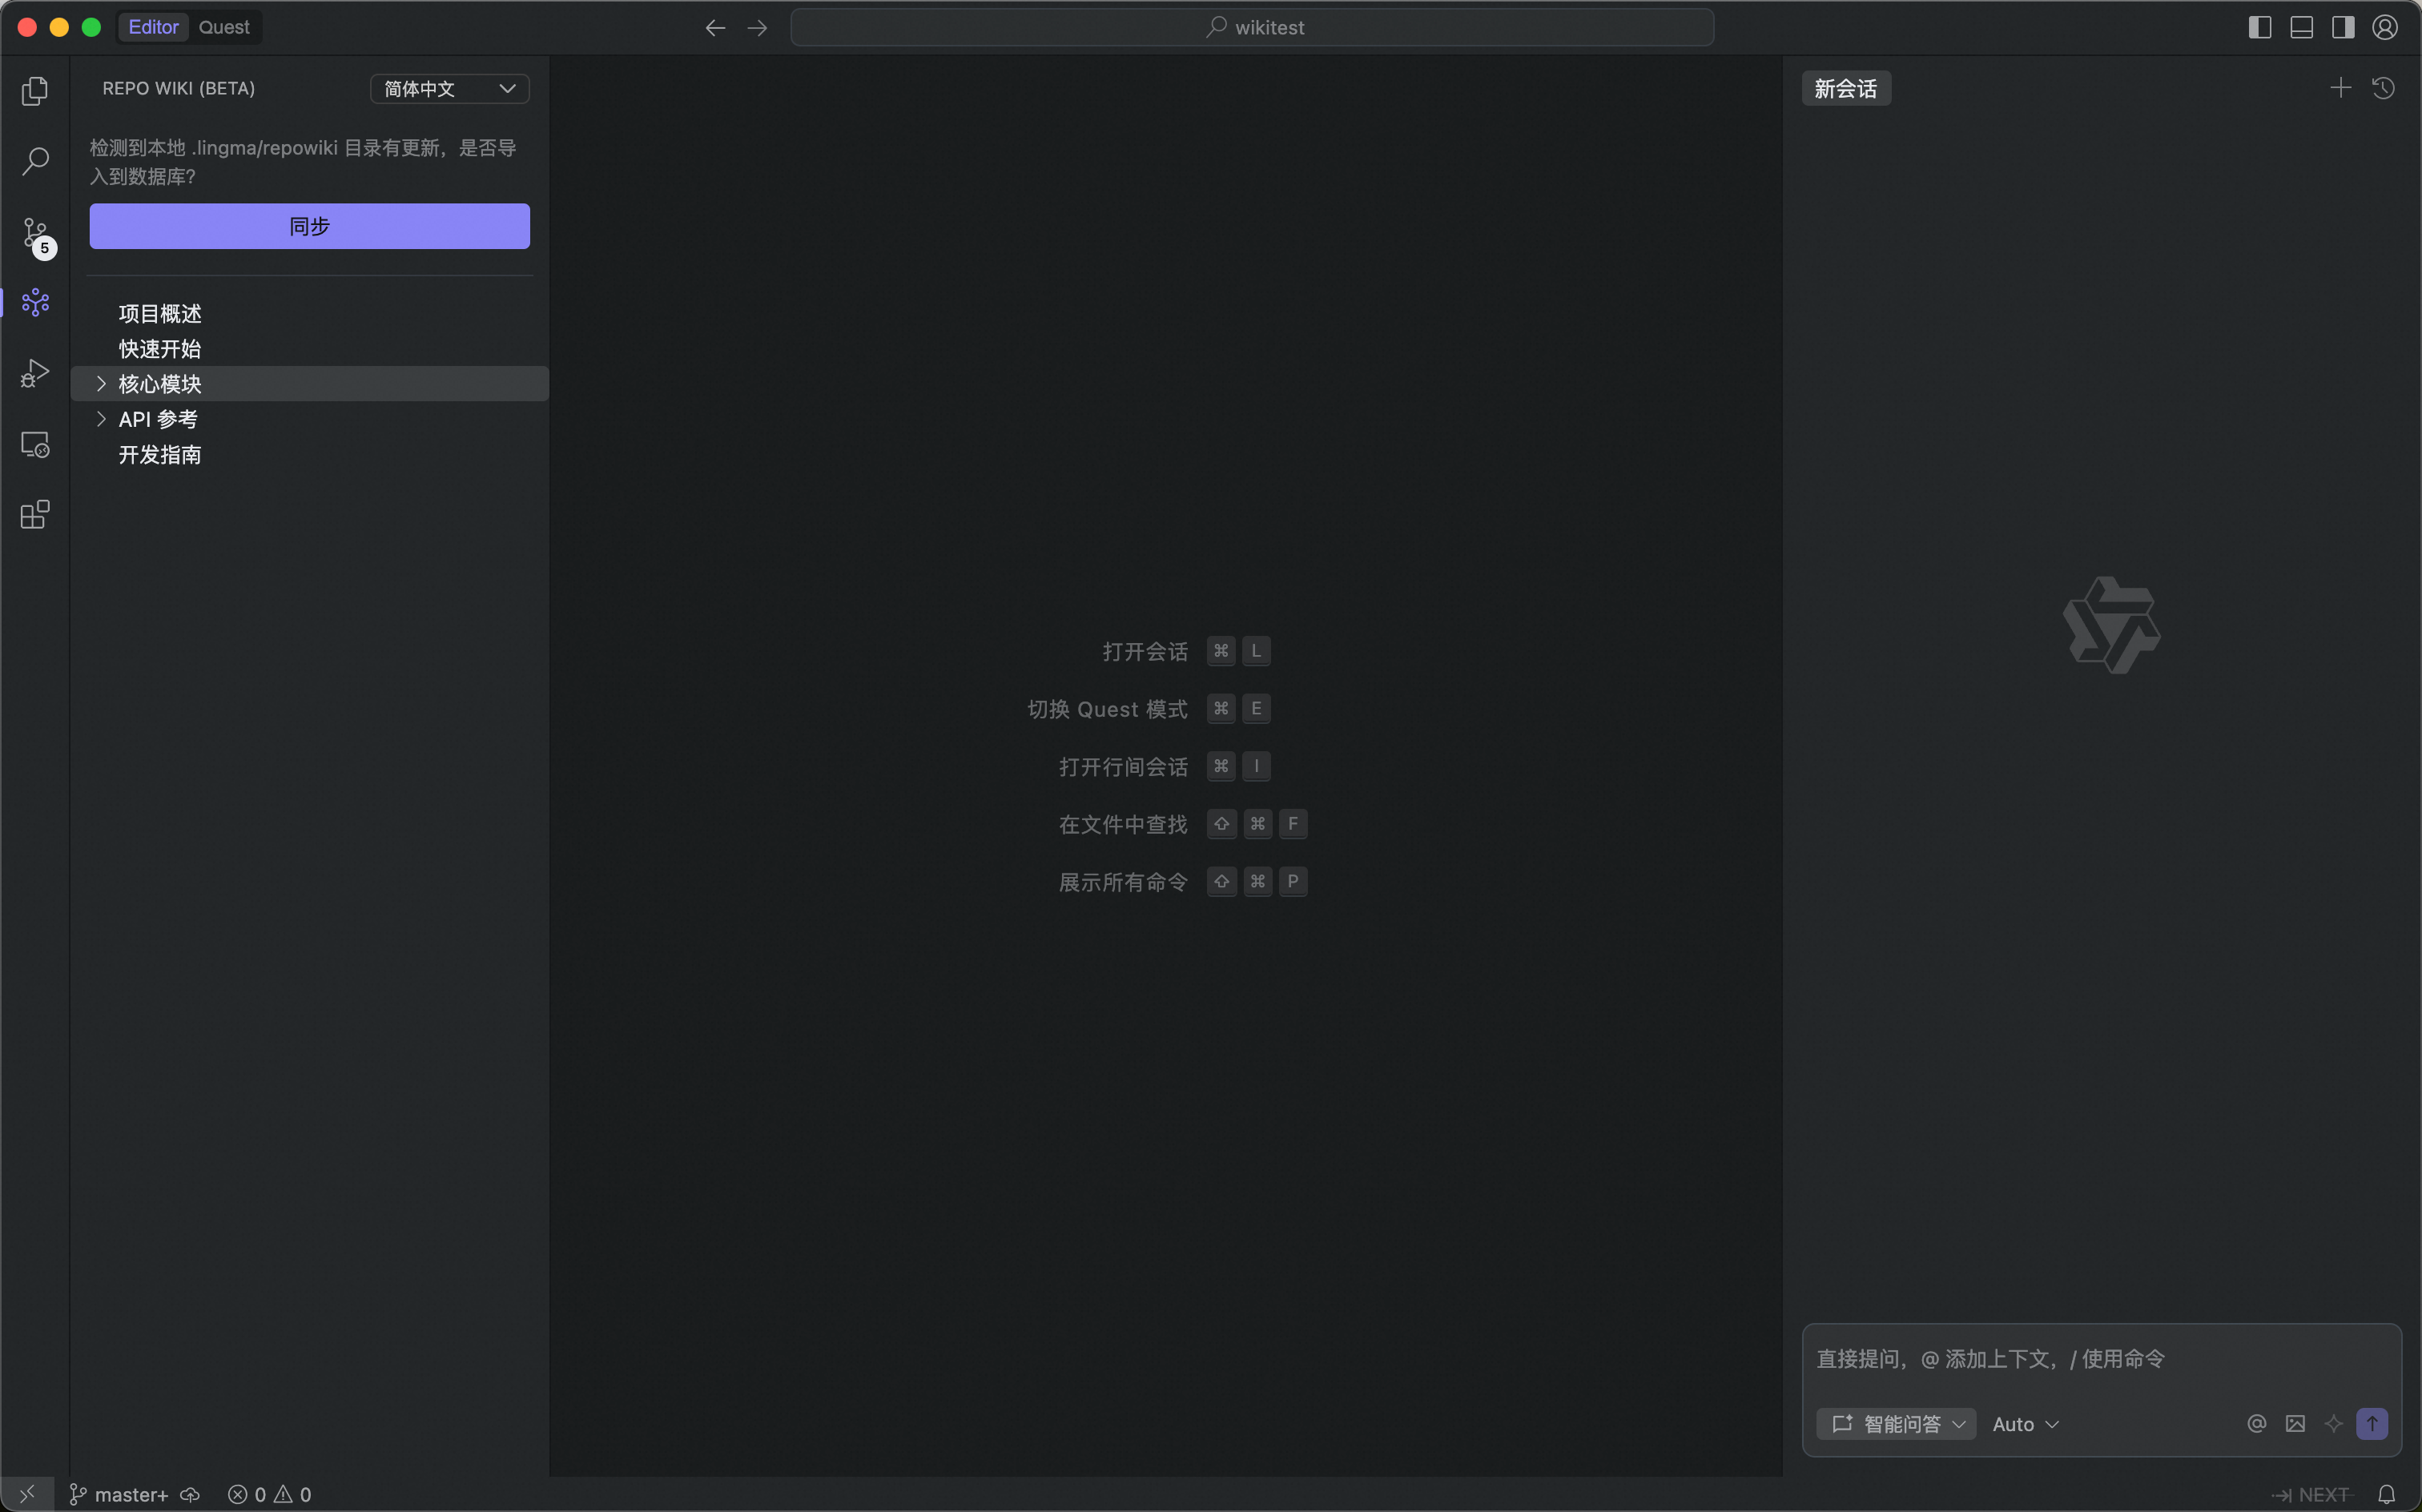Toggle the primary left sidebar layout icon
Image resolution: width=2422 pixels, height=1512 pixels.
(2259, 28)
